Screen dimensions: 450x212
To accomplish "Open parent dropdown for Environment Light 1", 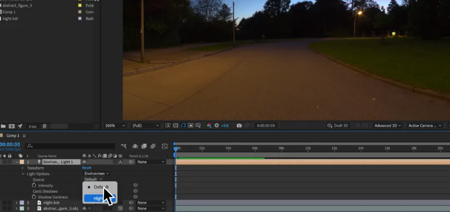I will (x=151, y=162).
